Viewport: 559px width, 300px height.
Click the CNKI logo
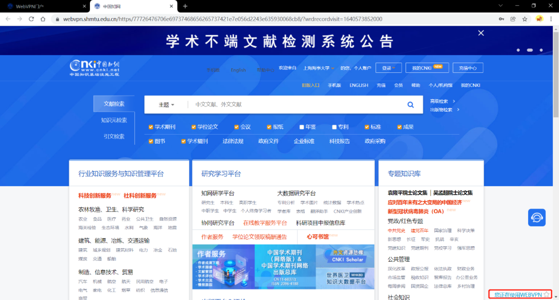pyautogui.click(x=95, y=68)
